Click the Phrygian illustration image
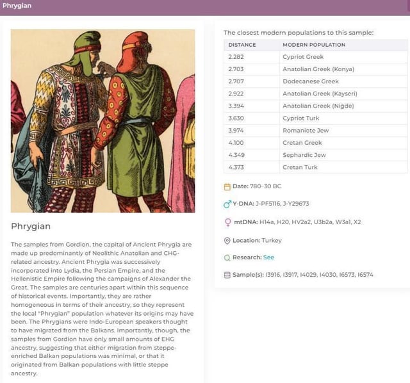Viewport: 410px width, 383px height. tap(102, 120)
